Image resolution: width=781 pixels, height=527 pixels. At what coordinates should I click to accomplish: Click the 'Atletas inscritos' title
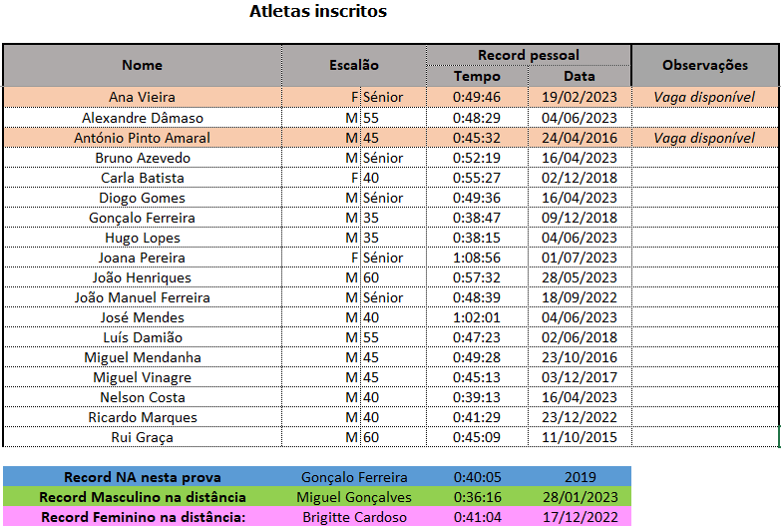(x=318, y=12)
